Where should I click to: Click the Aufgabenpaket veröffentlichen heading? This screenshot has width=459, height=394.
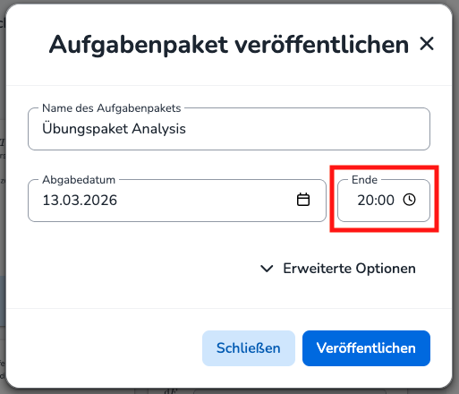pos(229,45)
